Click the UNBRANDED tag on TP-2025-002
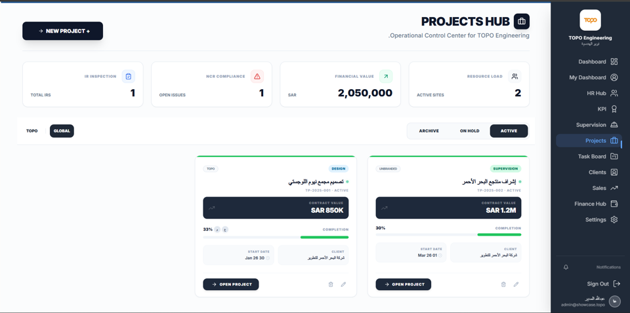 click(388, 169)
